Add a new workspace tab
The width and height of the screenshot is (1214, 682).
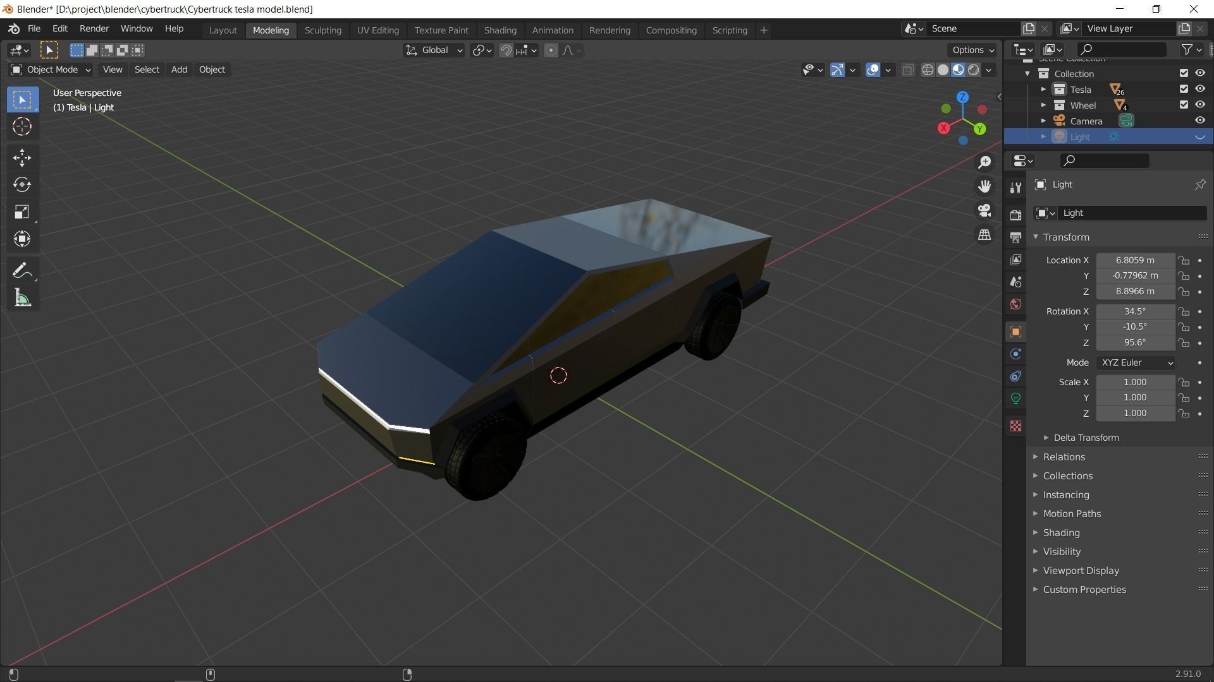pos(763,30)
